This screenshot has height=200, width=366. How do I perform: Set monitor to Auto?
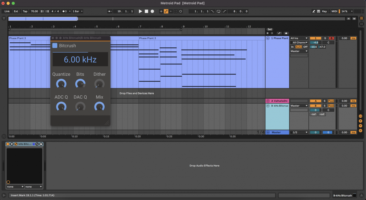pyautogui.click(x=299, y=47)
